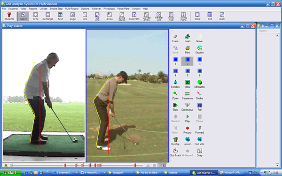Mirror the video image
This screenshot has height=176, width=282.
pyautogui.click(x=188, y=84)
